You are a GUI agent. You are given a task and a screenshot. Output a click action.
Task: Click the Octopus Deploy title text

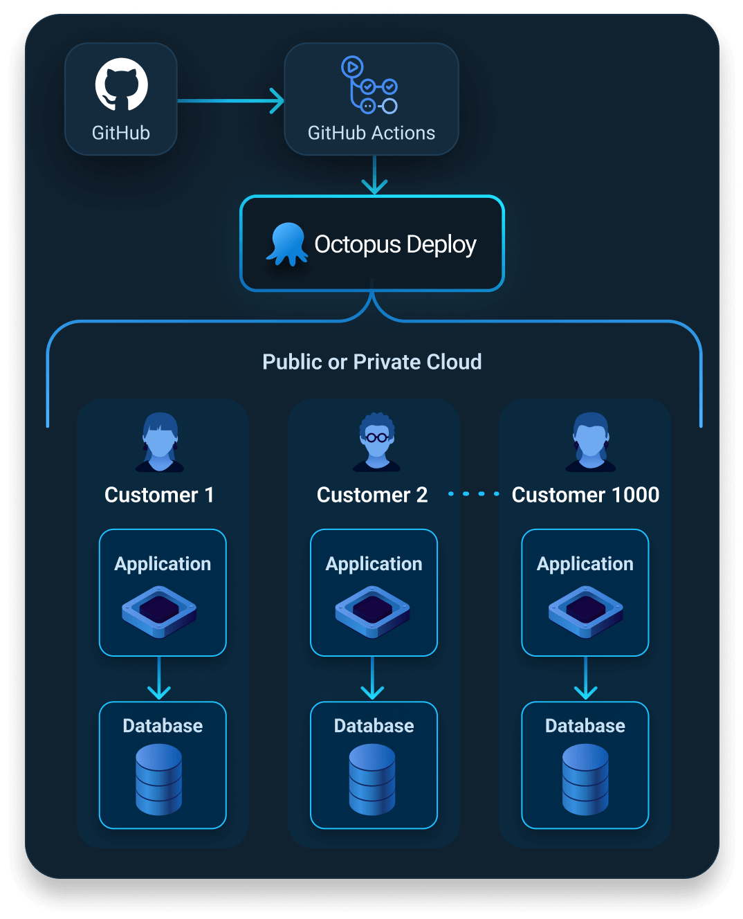tap(395, 245)
